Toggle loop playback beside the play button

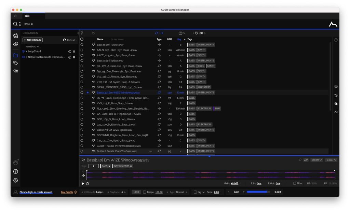(x=87, y=183)
